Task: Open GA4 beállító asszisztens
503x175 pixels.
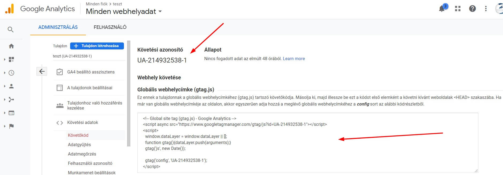Action: [91, 72]
